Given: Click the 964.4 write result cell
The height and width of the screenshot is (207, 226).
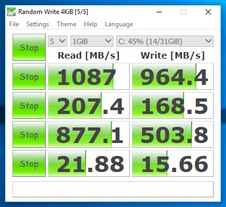Looking at the screenshot, I should click(173, 76).
